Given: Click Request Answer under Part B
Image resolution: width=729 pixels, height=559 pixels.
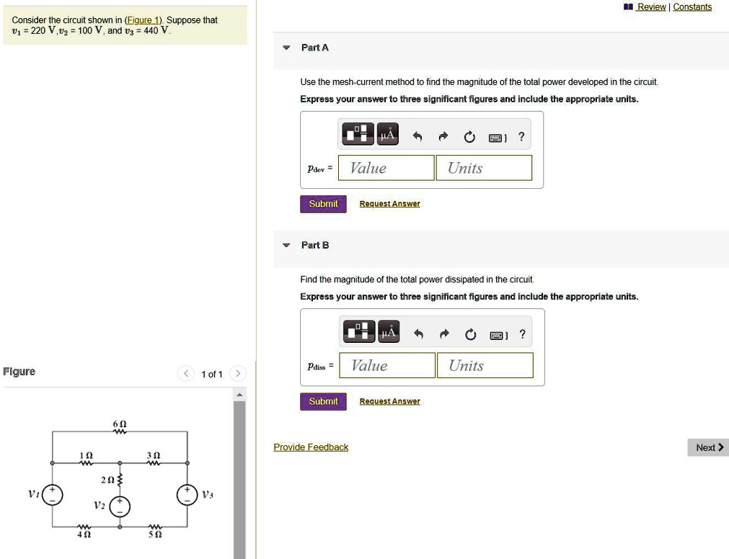Looking at the screenshot, I should 389,401.
